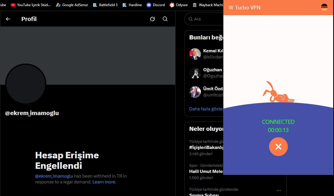The height and width of the screenshot is (196, 334).
Task: Open Google AdSense bookmark
Action: point(72,5)
